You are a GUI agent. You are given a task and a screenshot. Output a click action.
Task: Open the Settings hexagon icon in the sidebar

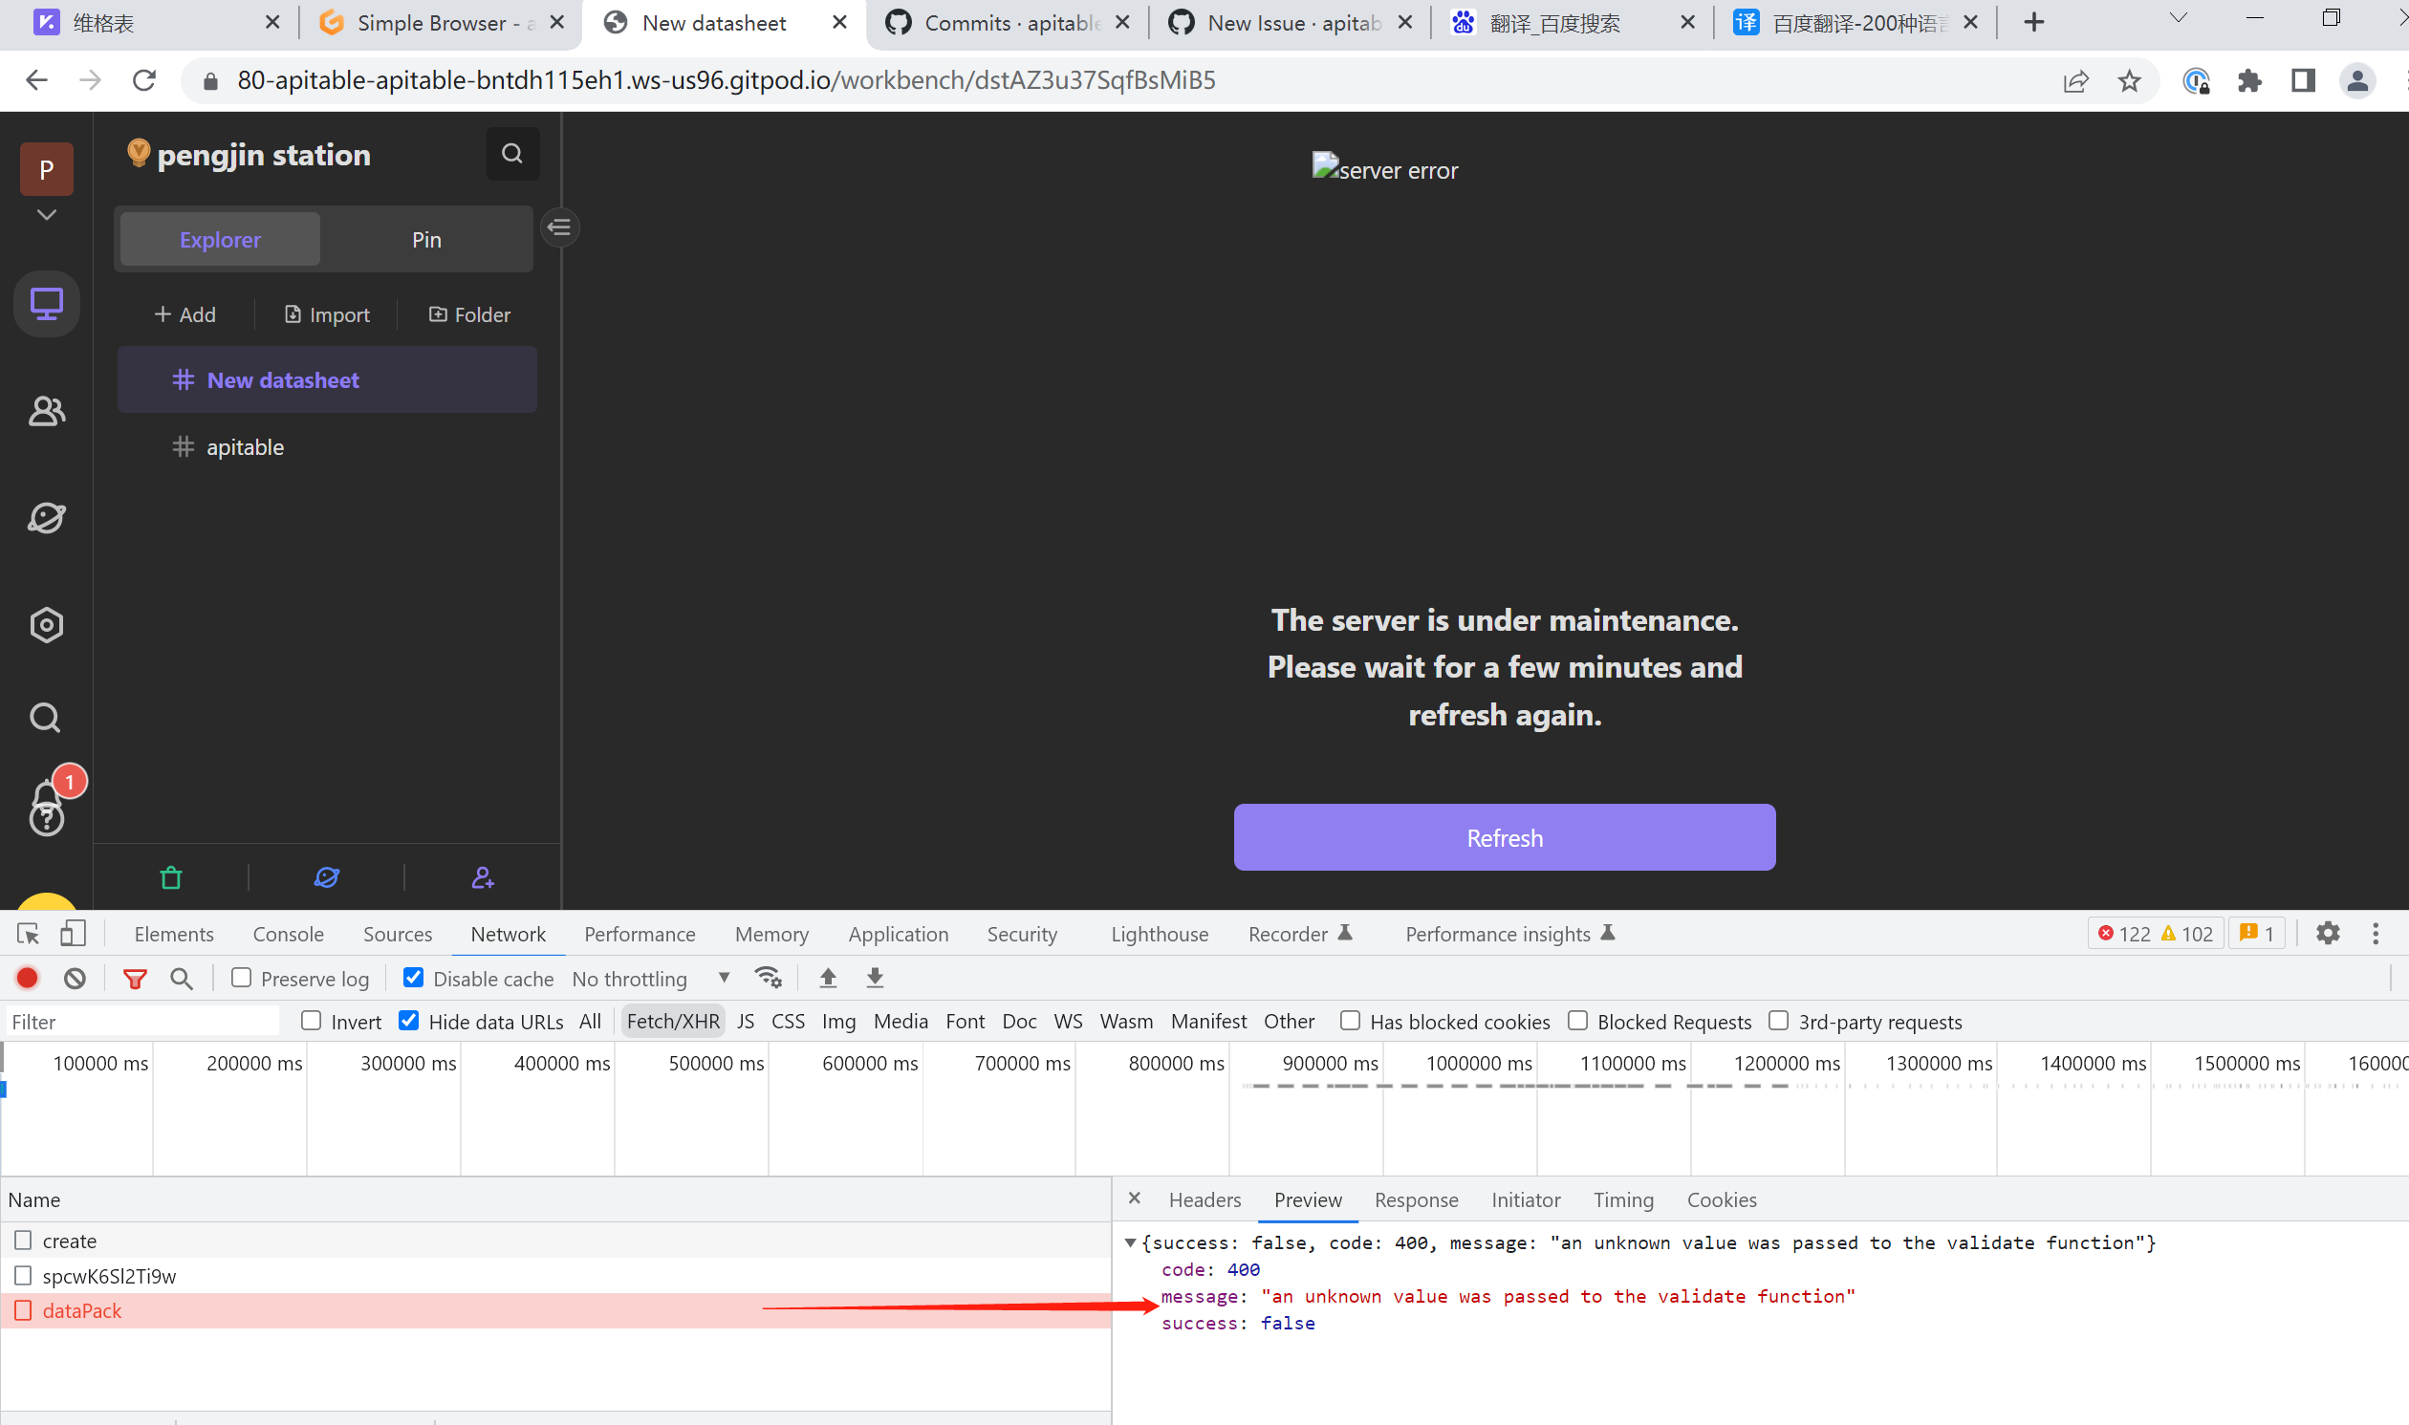[x=45, y=624]
